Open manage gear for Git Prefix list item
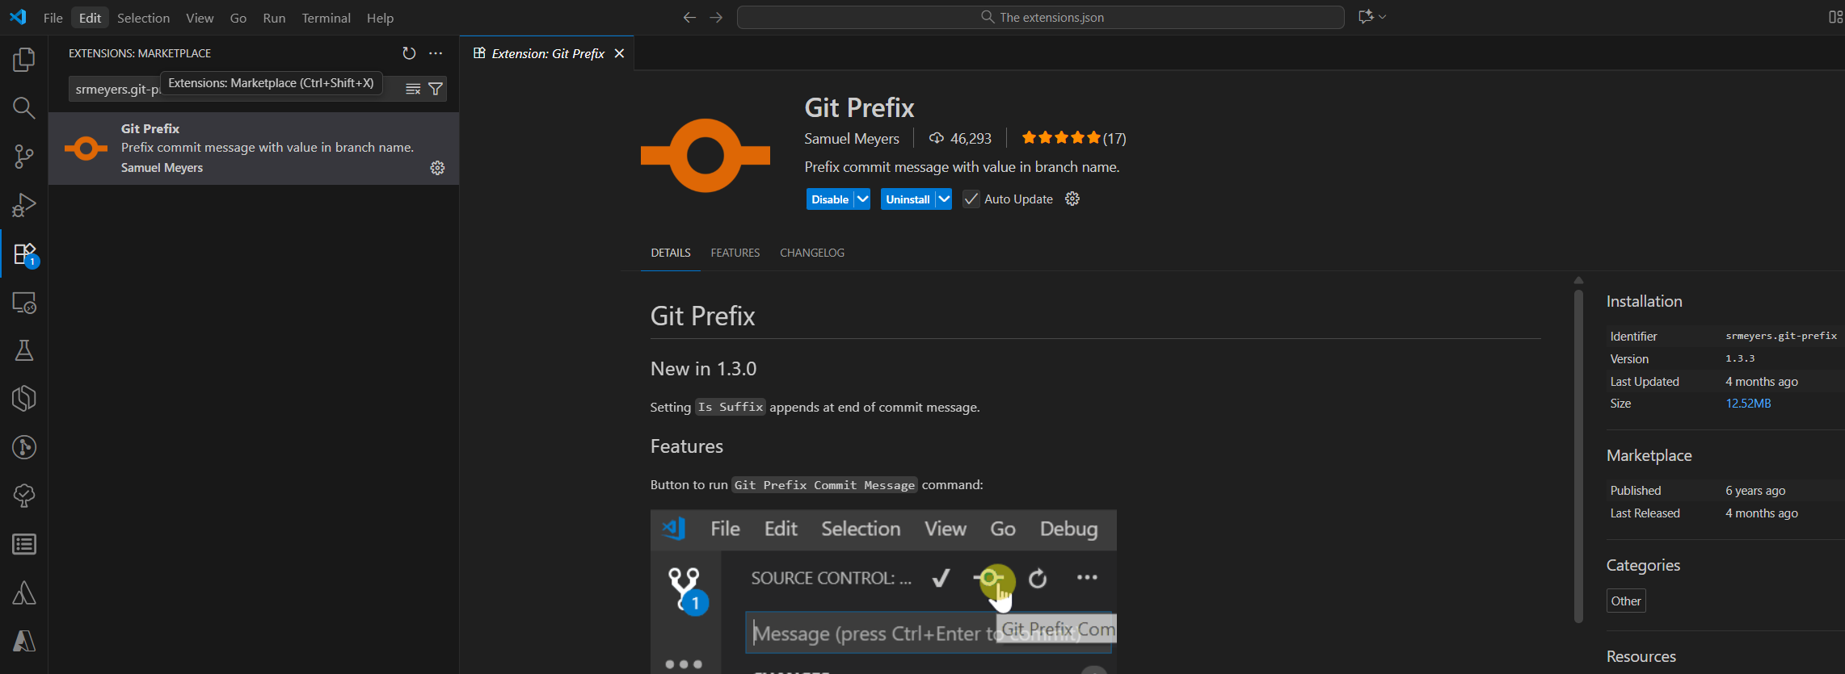1845x674 pixels. (437, 168)
